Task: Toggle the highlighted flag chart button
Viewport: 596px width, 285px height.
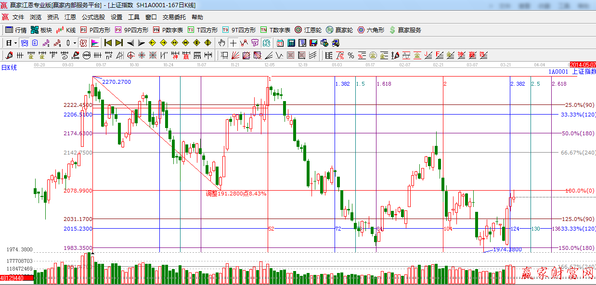Action: click(94, 43)
